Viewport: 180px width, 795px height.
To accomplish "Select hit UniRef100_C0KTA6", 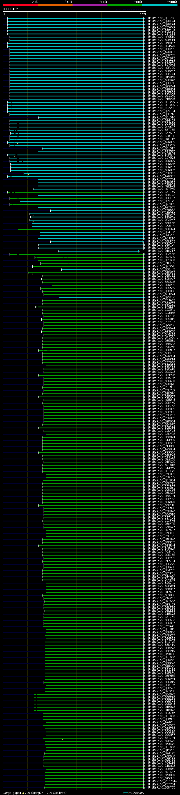I will tap(161, 136).
